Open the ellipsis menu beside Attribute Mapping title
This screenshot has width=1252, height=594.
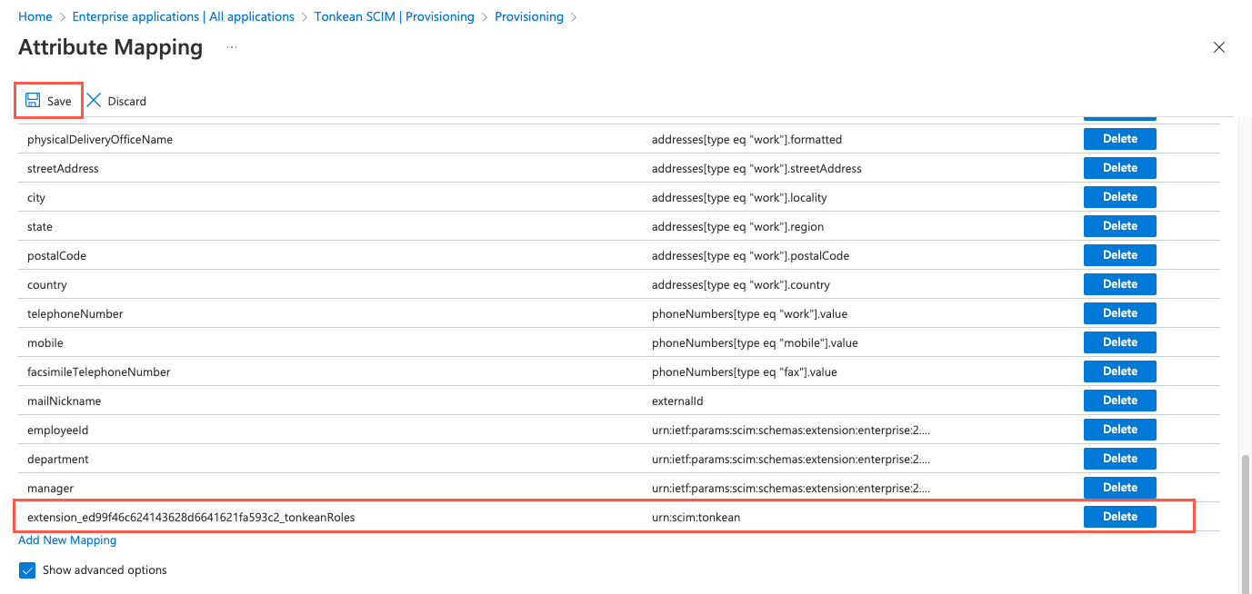[x=230, y=48]
